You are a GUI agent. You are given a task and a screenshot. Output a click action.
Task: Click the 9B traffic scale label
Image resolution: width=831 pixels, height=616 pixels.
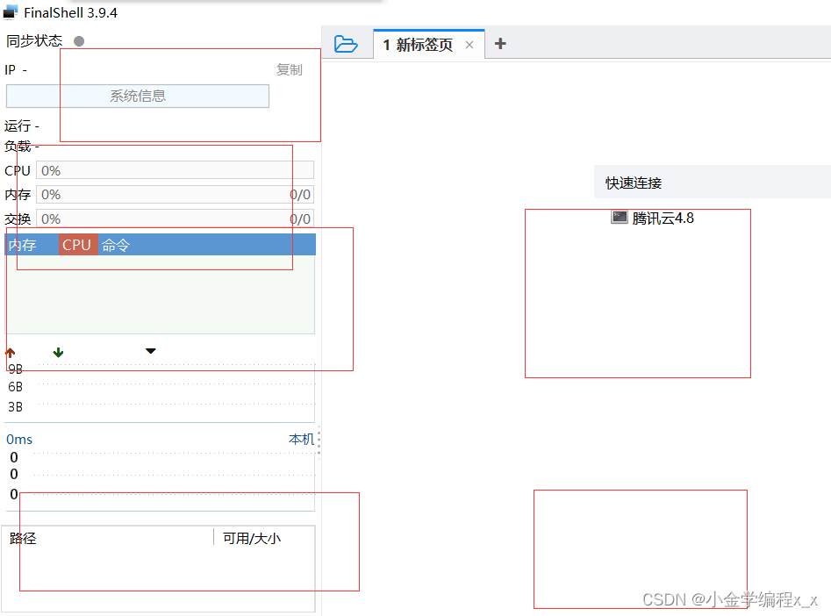click(x=16, y=369)
